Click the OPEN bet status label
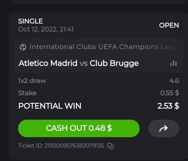Viewport: 188px width, 161px height. coord(169,25)
